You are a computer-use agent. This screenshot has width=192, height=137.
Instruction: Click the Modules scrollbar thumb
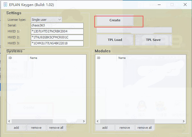(127, 121)
